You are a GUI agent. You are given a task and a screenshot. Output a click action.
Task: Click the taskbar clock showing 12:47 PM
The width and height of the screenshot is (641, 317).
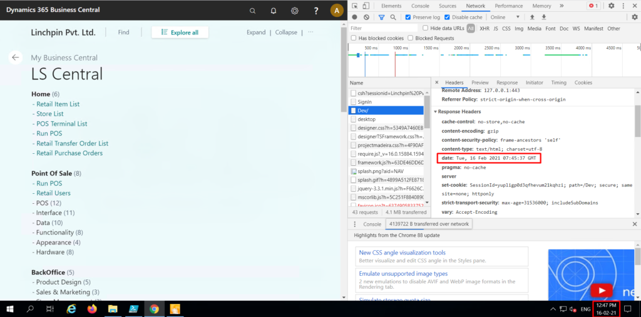pyautogui.click(x=607, y=309)
